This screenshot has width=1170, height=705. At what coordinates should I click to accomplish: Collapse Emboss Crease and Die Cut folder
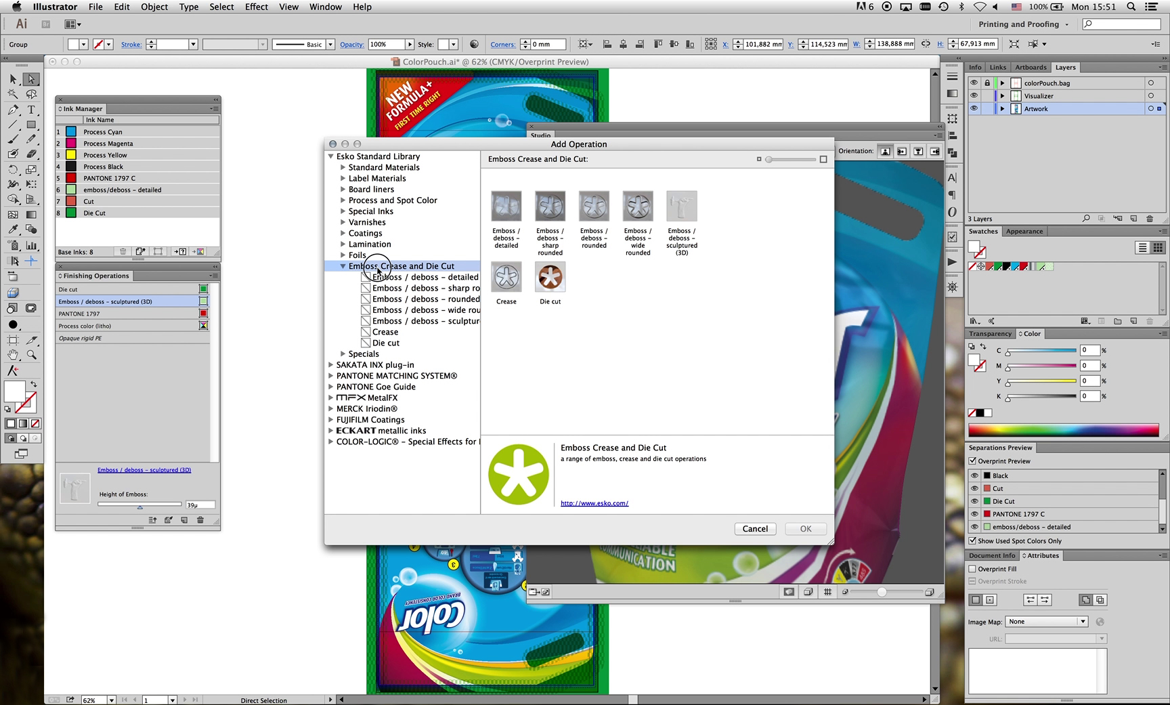point(343,266)
